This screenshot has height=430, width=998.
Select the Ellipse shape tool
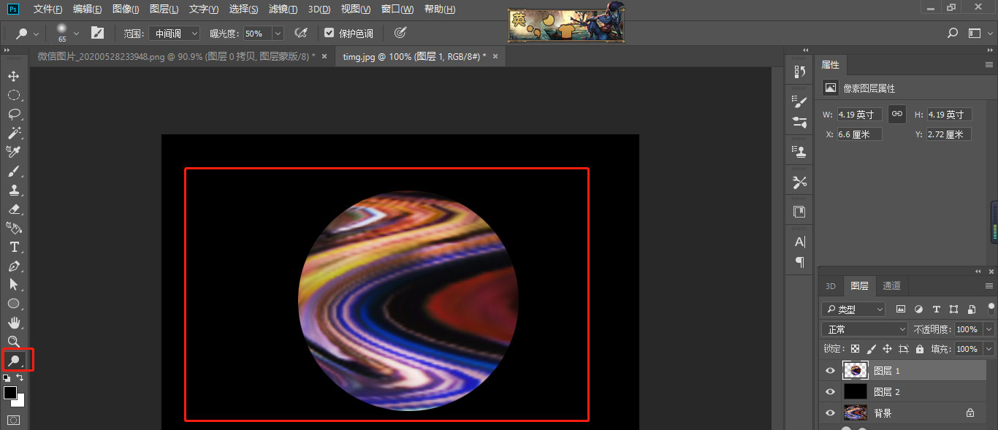pos(14,304)
